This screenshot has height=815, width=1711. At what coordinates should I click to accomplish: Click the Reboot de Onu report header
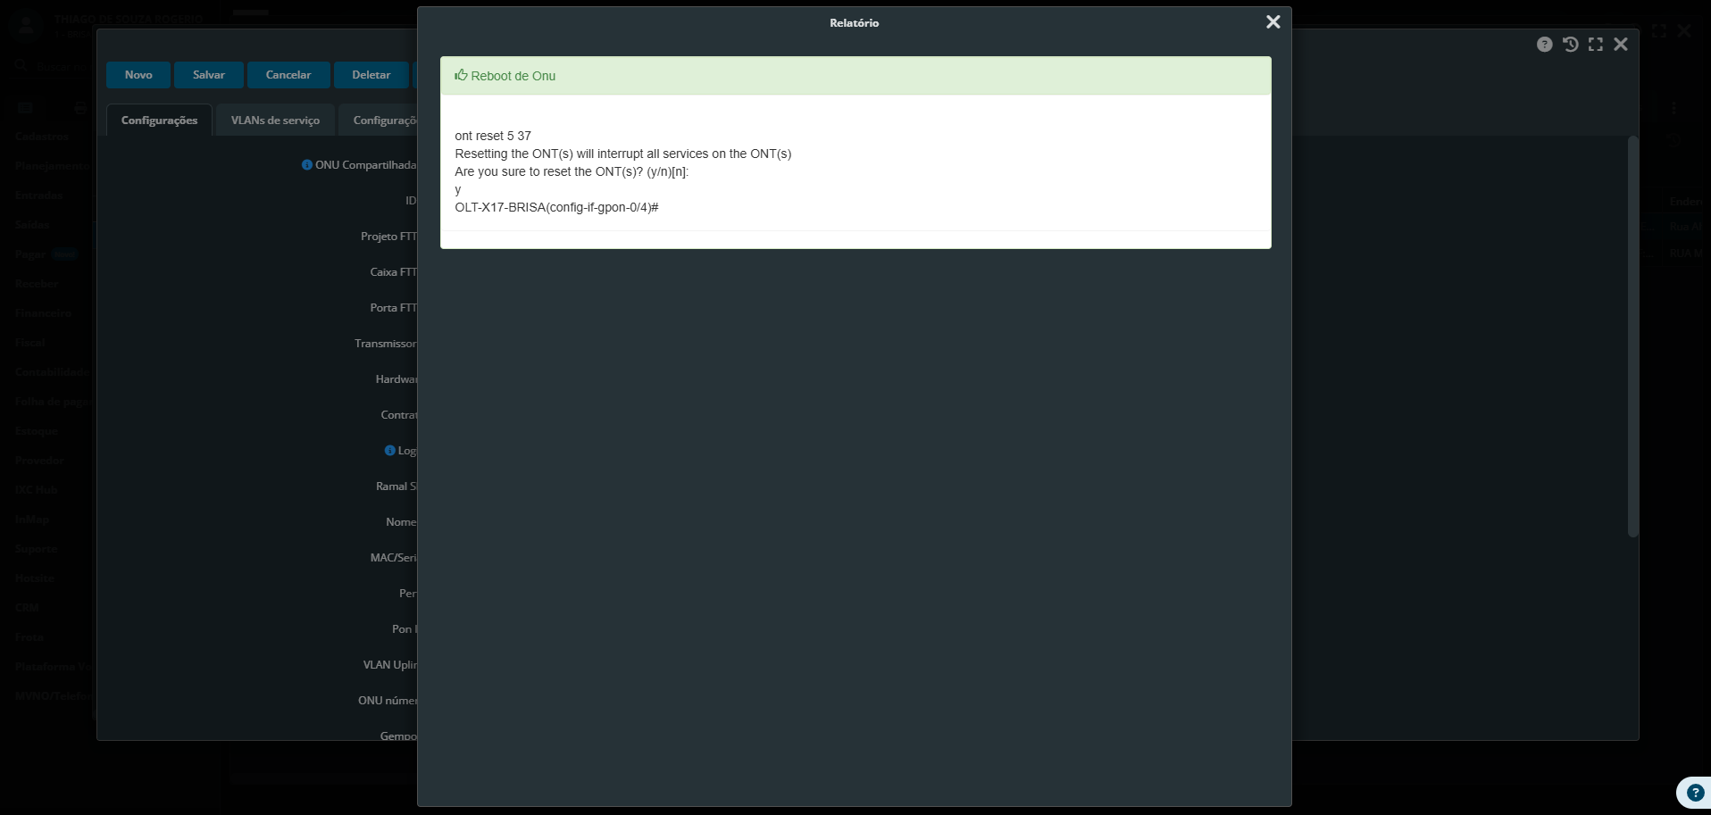855,76
